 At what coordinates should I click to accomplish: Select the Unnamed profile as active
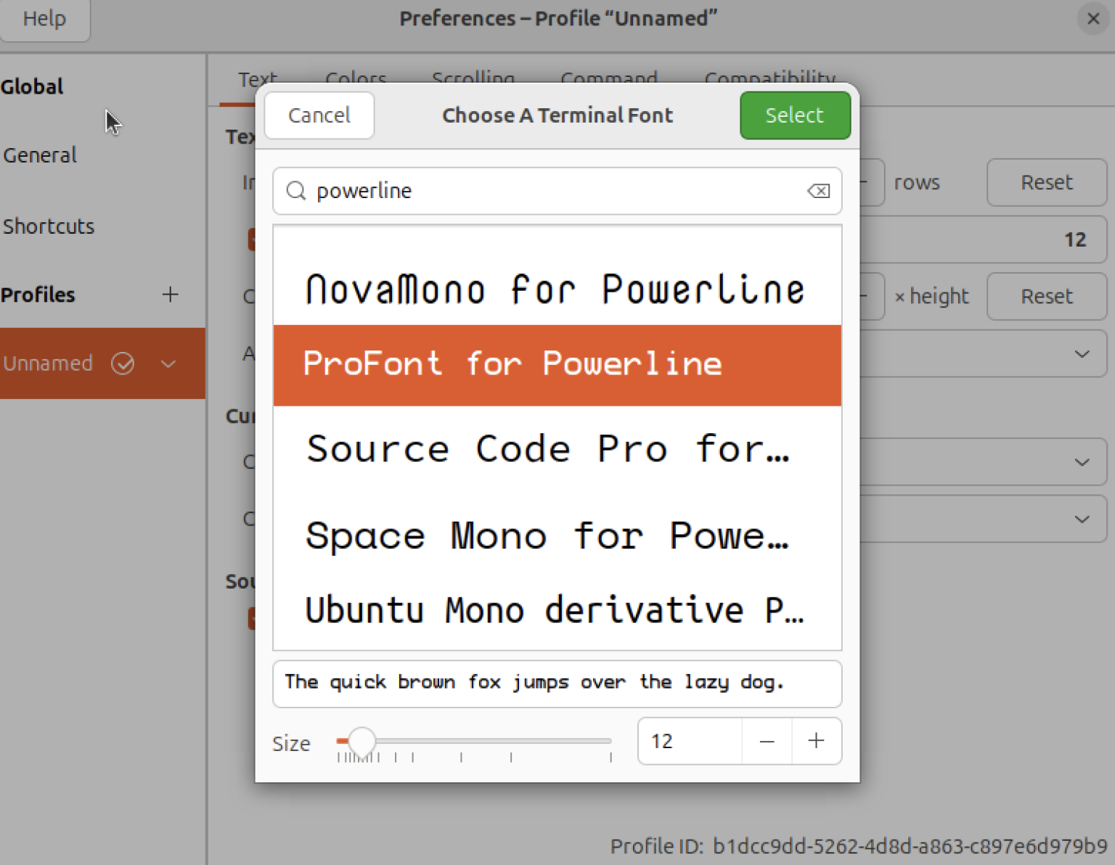tap(49, 364)
